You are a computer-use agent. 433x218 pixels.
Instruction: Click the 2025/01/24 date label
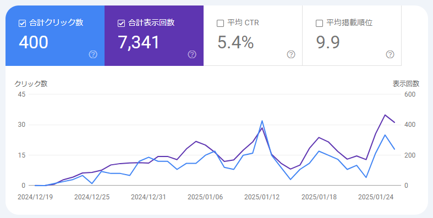point(376,197)
